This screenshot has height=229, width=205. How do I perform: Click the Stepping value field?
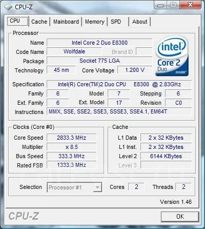178,93
